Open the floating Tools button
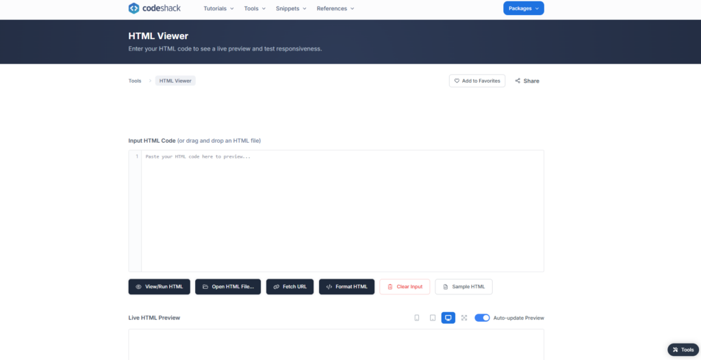701x360 pixels. [x=683, y=350]
